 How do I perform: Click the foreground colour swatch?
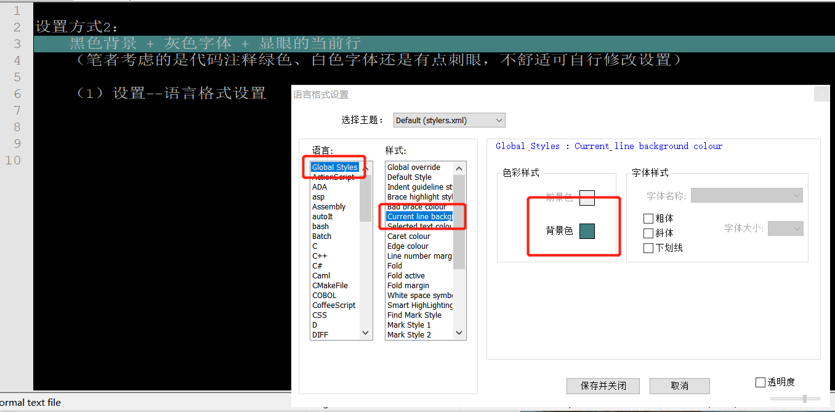(x=587, y=197)
